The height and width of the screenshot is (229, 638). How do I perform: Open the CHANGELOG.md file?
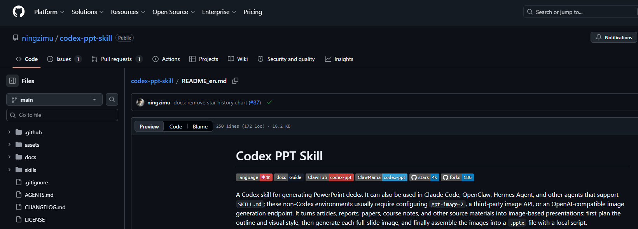tap(45, 207)
